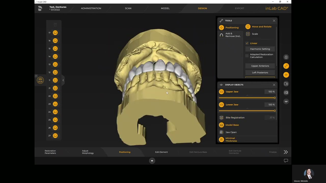Click the Harmonic Setting button
This screenshot has height=183, width=326.
260,49
